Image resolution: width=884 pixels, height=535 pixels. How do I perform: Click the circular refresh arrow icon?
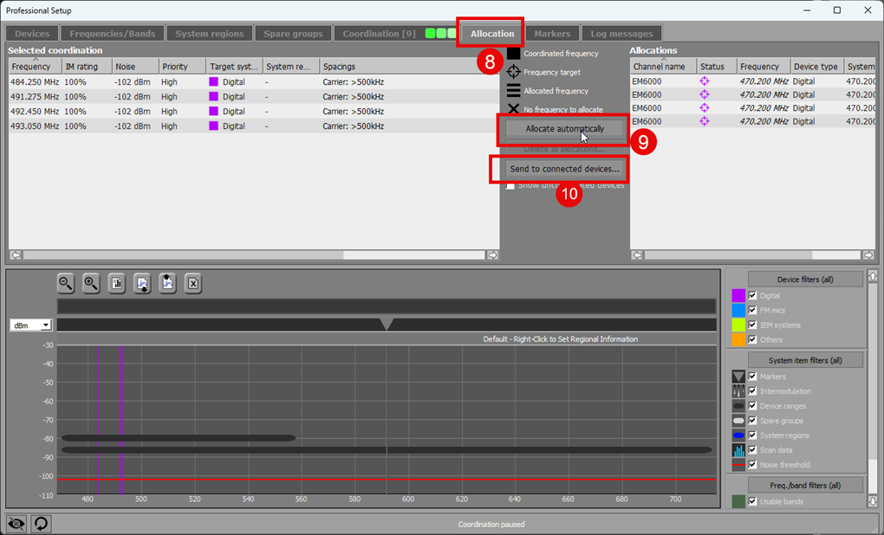click(40, 524)
